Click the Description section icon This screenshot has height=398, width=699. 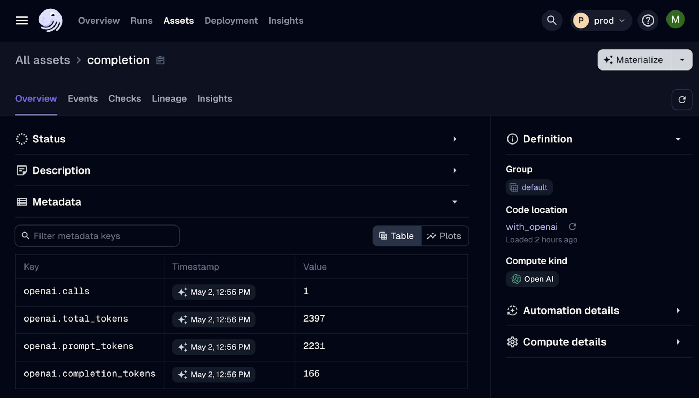(22, 170)
